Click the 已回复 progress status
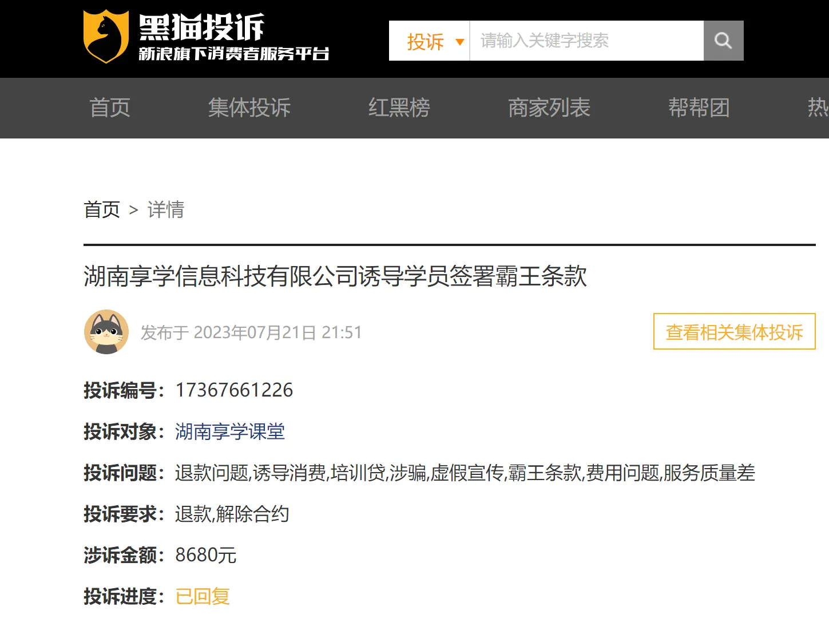Screen dimensions: 829x638 (x=203, y=596)
